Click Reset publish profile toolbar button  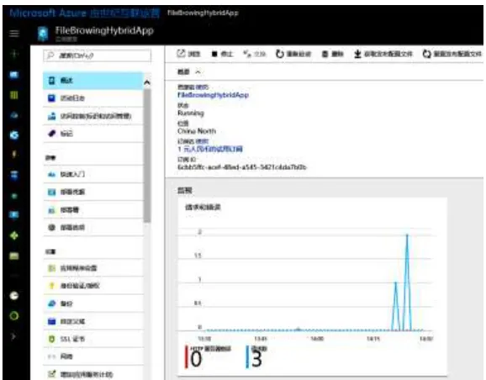[452, 54]
